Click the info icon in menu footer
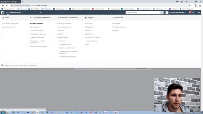This screenshot has height=114, width=203. coord(2,65)
